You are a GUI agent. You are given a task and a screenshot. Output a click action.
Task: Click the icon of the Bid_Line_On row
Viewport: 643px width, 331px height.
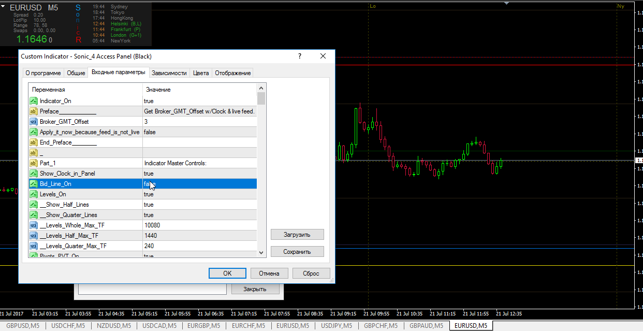click(34, 184)
